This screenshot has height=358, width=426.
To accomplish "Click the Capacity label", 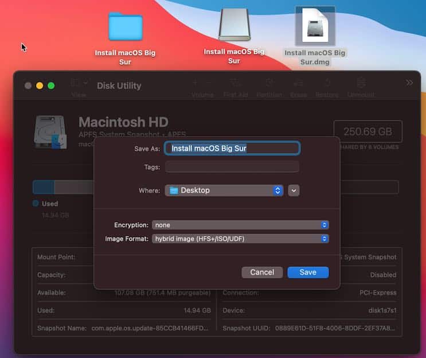I will [x=52, y=275].
